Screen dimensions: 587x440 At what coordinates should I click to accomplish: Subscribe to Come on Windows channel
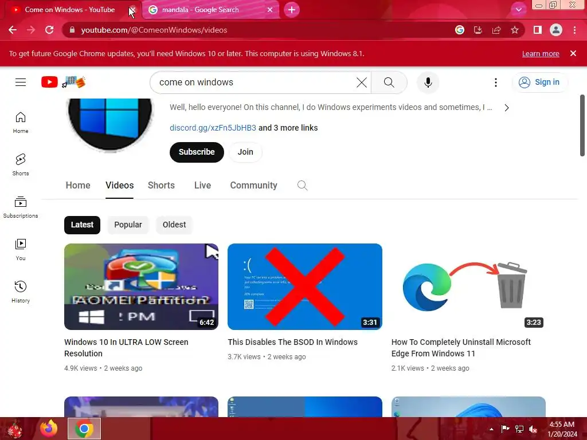[x=197, y=152]
